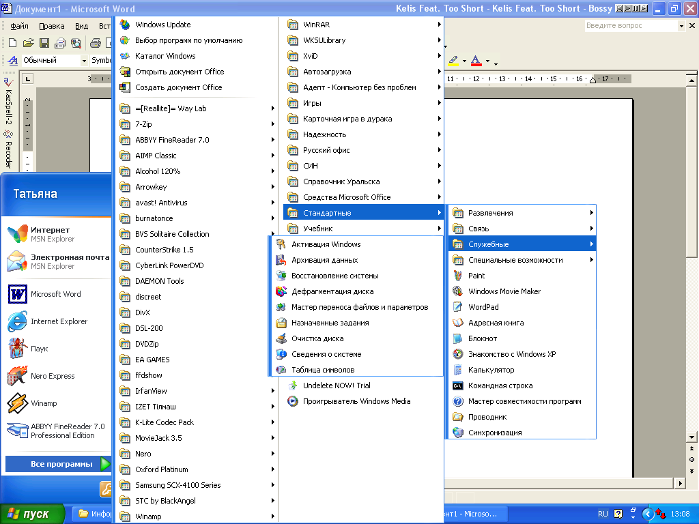This screenshot has height=524, width=699.
Task: Expand Средства Microsoft Office folder
Action: (363, 197)
